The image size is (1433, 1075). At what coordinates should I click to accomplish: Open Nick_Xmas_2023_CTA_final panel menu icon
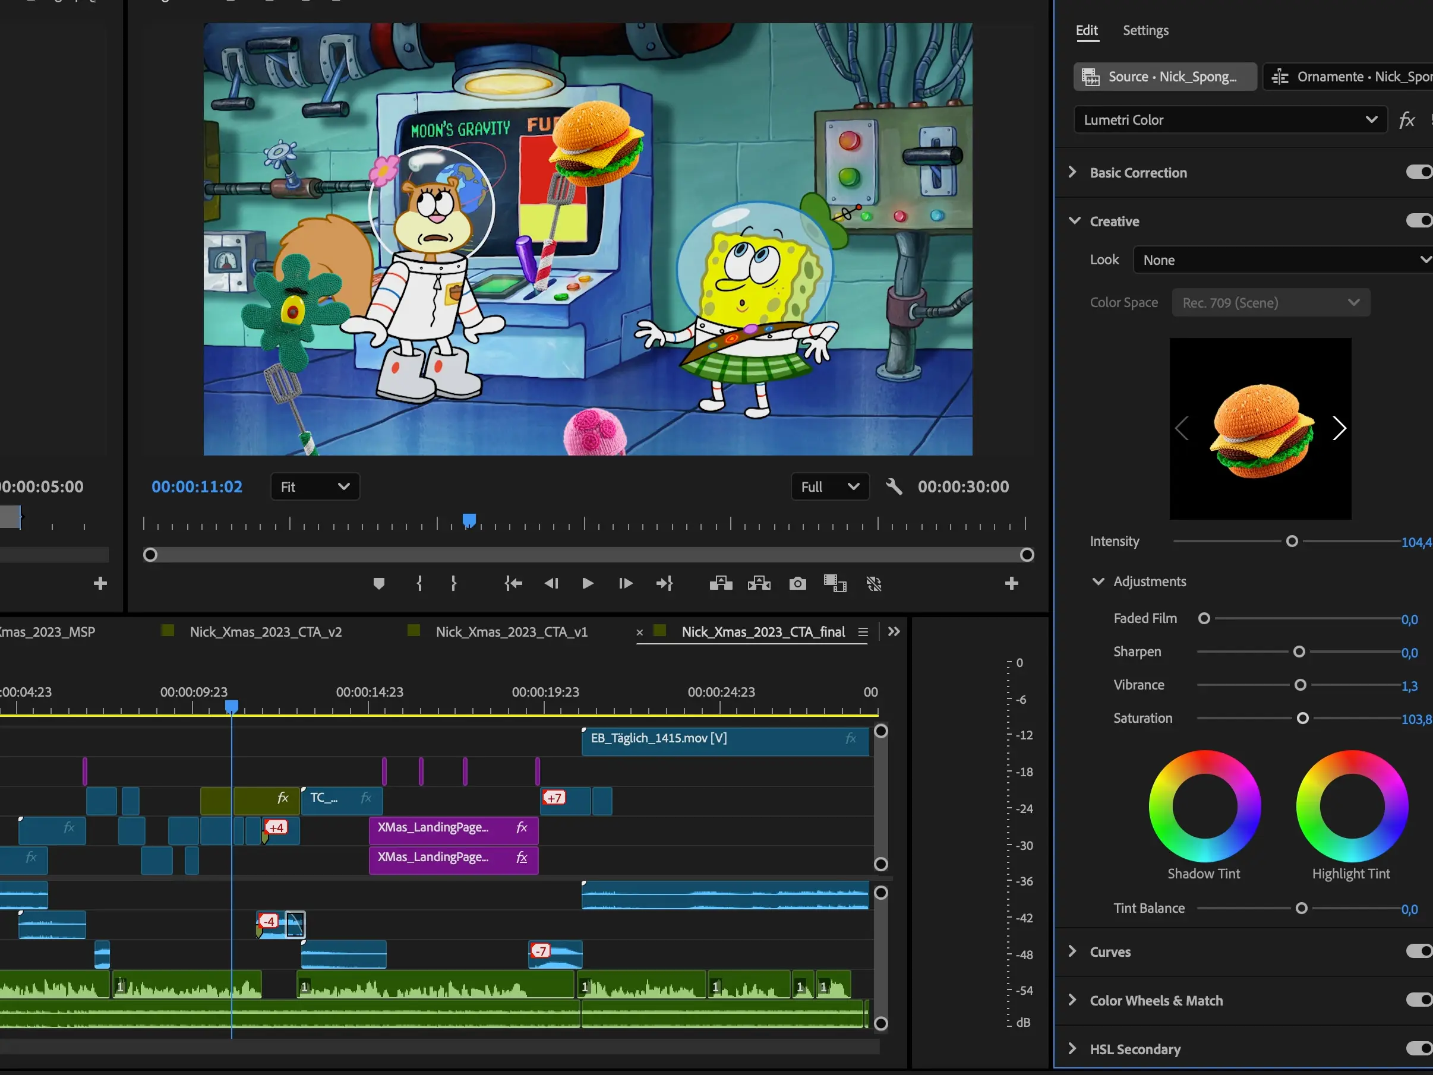[862, 632]
